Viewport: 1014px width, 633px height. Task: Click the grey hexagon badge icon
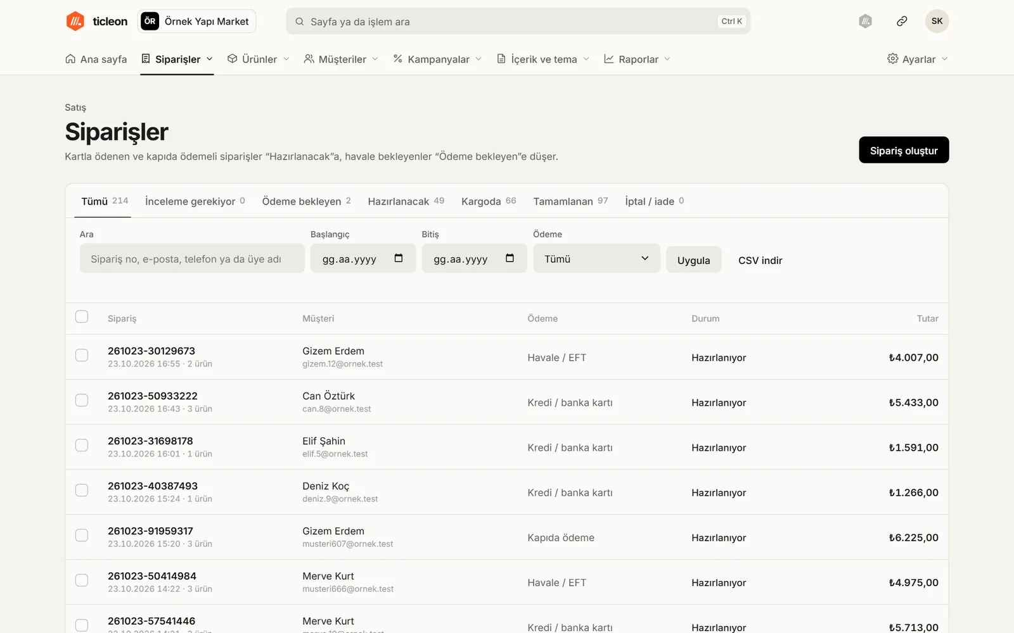pos(866,21)
